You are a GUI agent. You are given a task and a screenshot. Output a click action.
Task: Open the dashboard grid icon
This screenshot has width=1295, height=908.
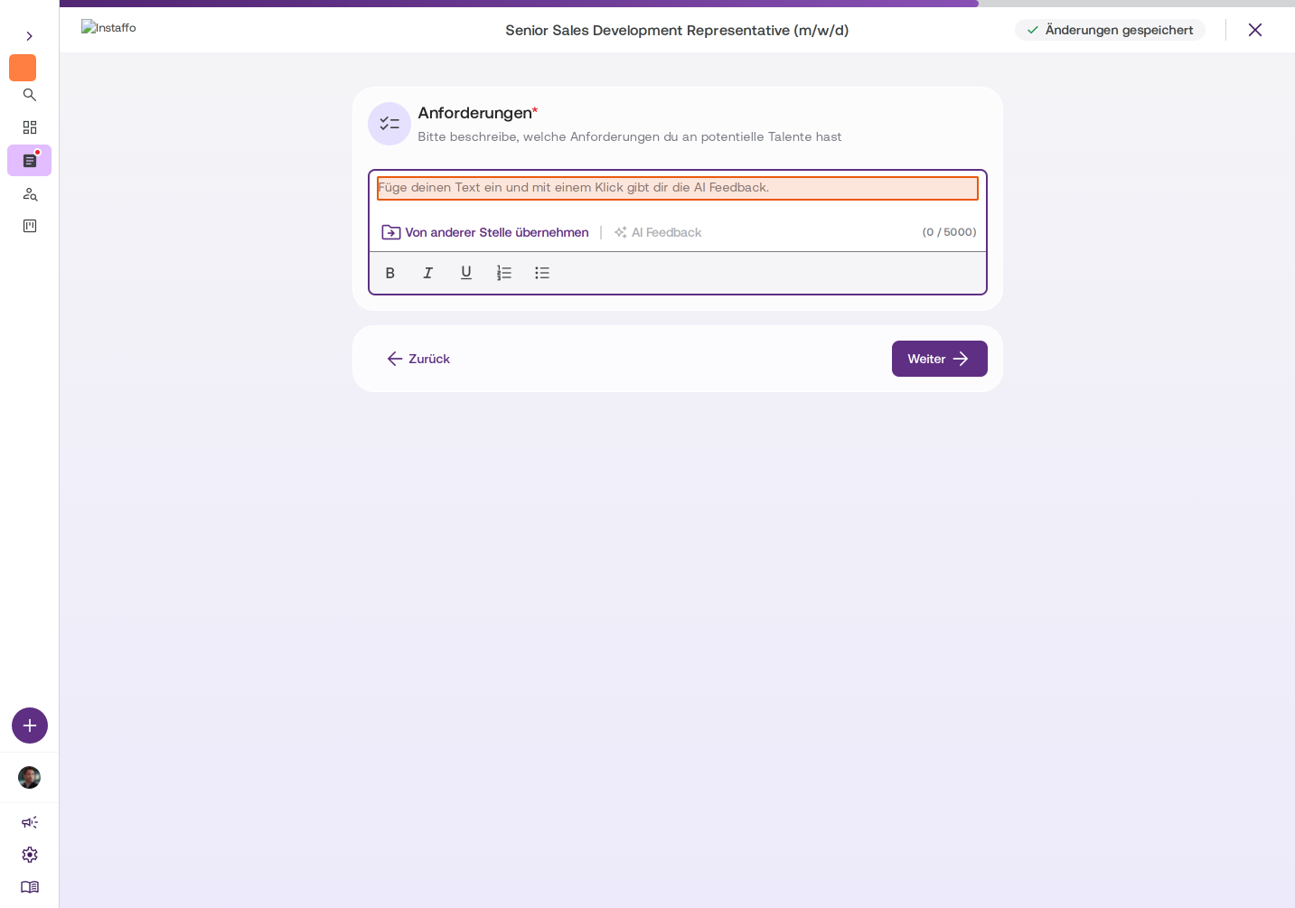(30, 127)
